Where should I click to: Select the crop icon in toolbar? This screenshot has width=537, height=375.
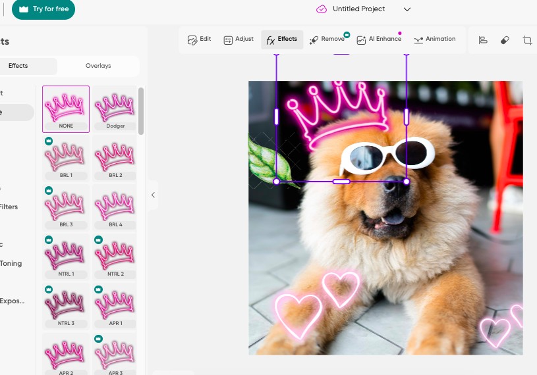527,40
